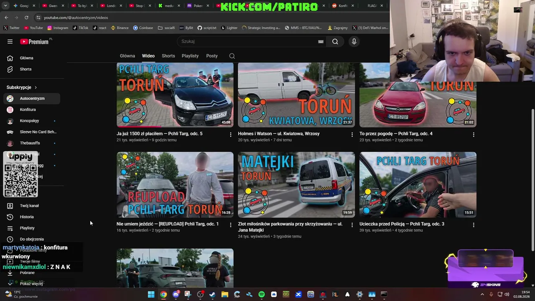Viewport: 535px width, 301px height.
Task: Expand Pokaż więcej in the sidebar
Action: click(x=32, y=283)
